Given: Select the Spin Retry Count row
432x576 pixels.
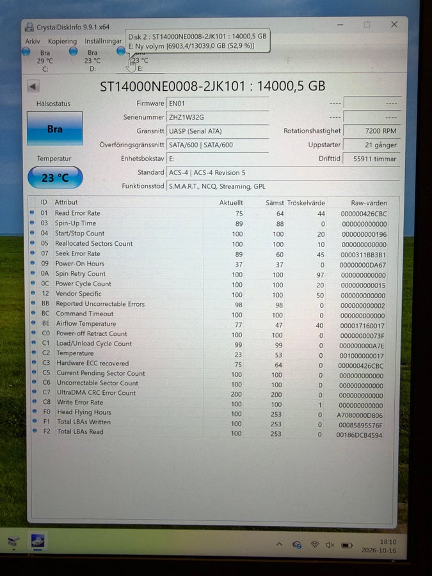Looking at the screenshot, I should pyautogui.click(x=209, y=275).
